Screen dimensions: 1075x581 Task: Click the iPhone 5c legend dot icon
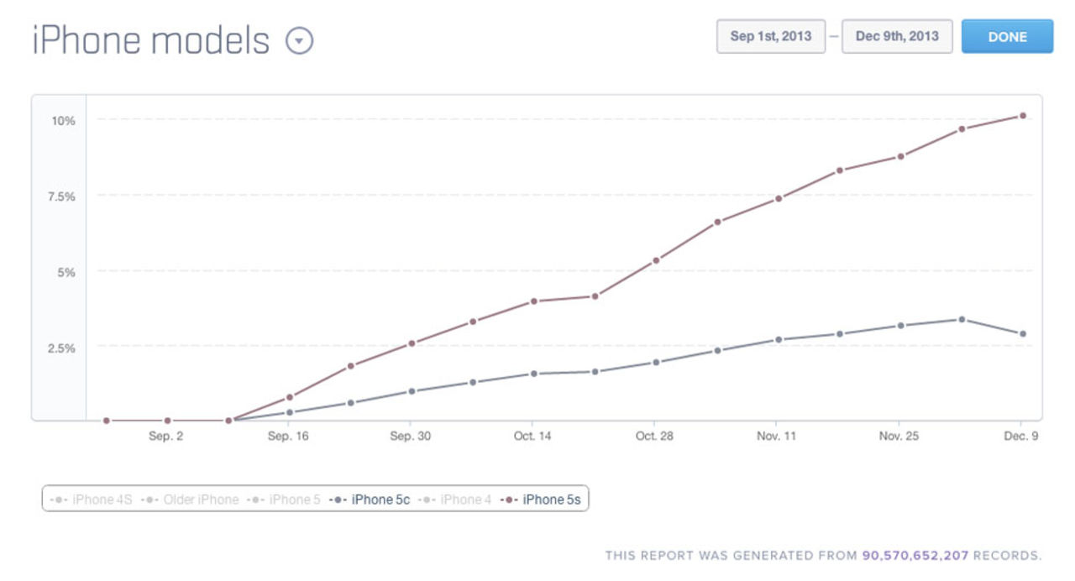[337, 499]
